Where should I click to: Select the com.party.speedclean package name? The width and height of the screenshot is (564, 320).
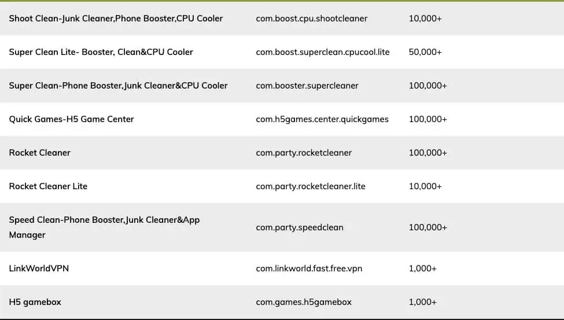click(x=300, y=227)
